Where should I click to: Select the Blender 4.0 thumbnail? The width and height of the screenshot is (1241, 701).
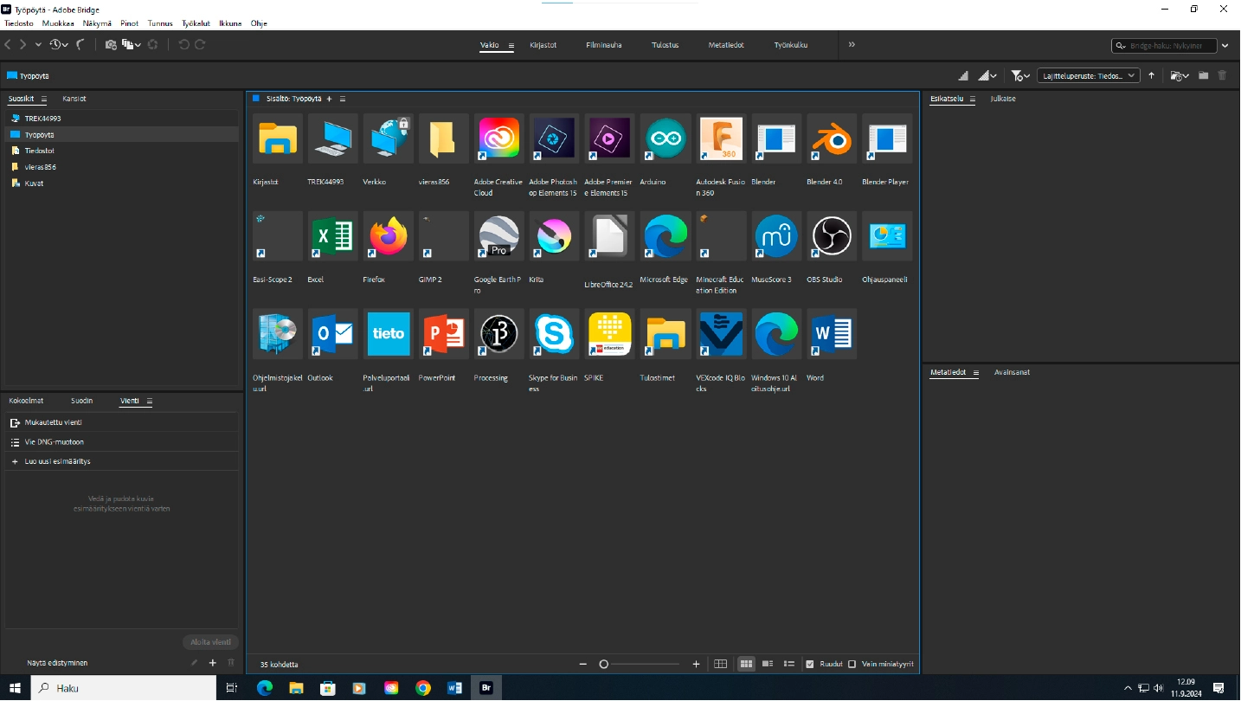(832, 138)
